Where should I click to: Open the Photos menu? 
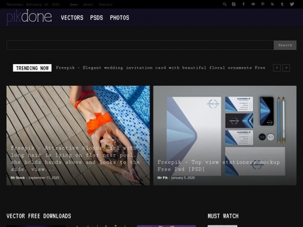[x=119, y=18]
